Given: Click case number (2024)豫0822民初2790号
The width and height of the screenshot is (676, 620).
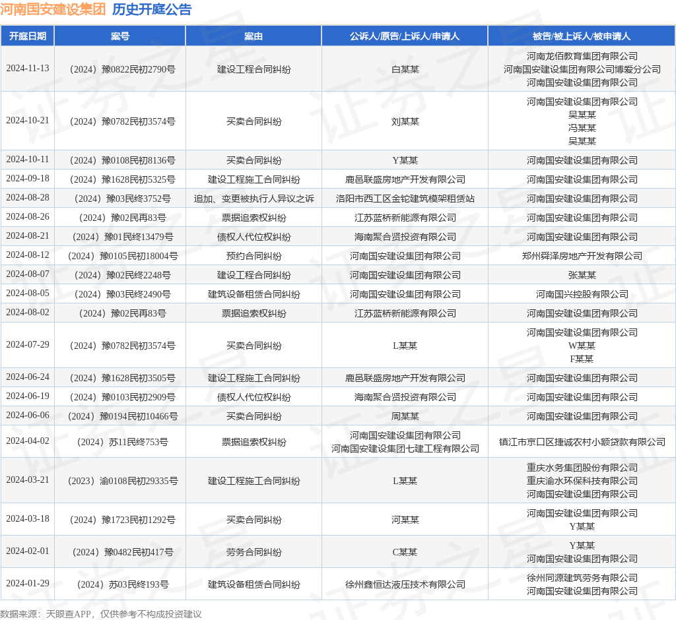Looking at the screenshot, I should click(x=122, y=69).
